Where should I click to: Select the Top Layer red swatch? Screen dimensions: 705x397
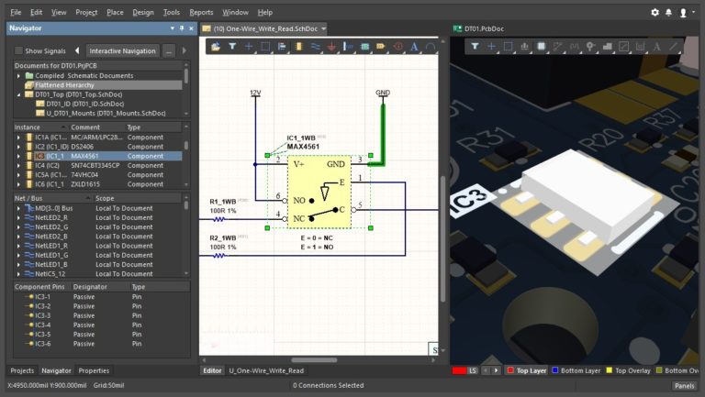pos(510,370)
